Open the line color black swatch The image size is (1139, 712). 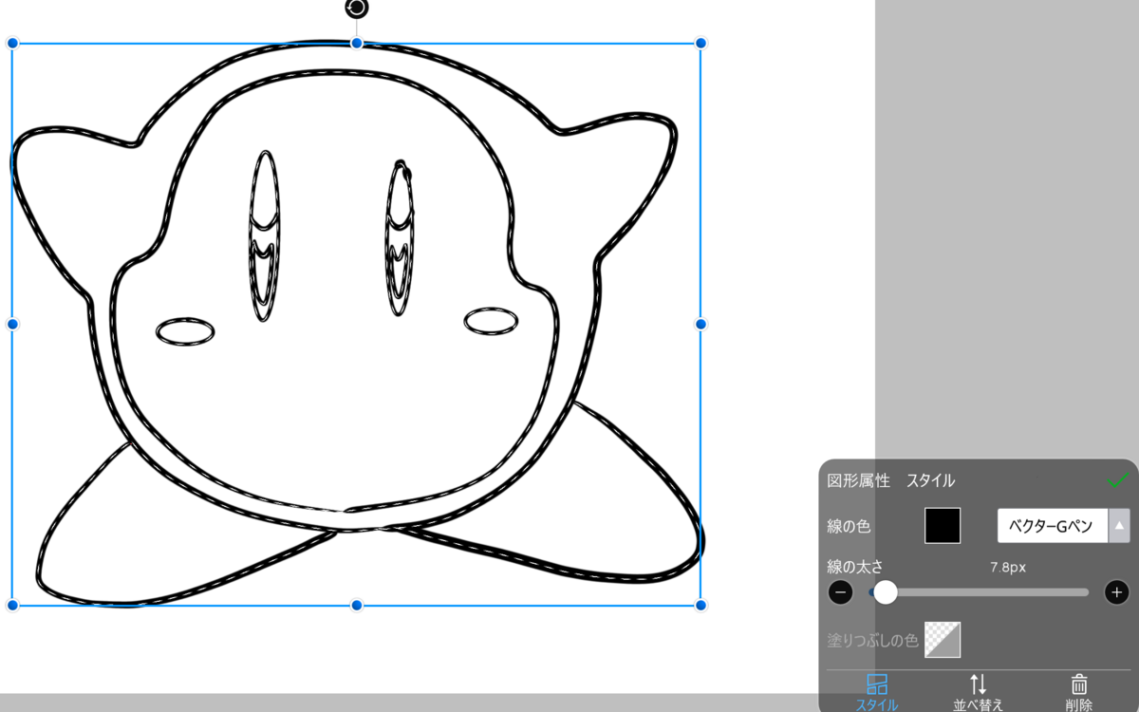943,526
